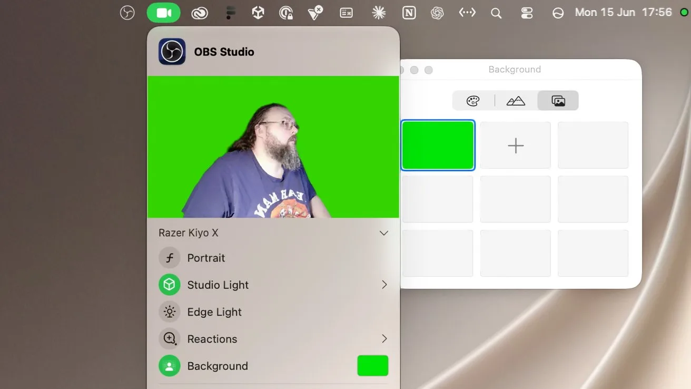
Task: Open the Unity Hub cube menu bar icon
Action: [x=258, y=13]
